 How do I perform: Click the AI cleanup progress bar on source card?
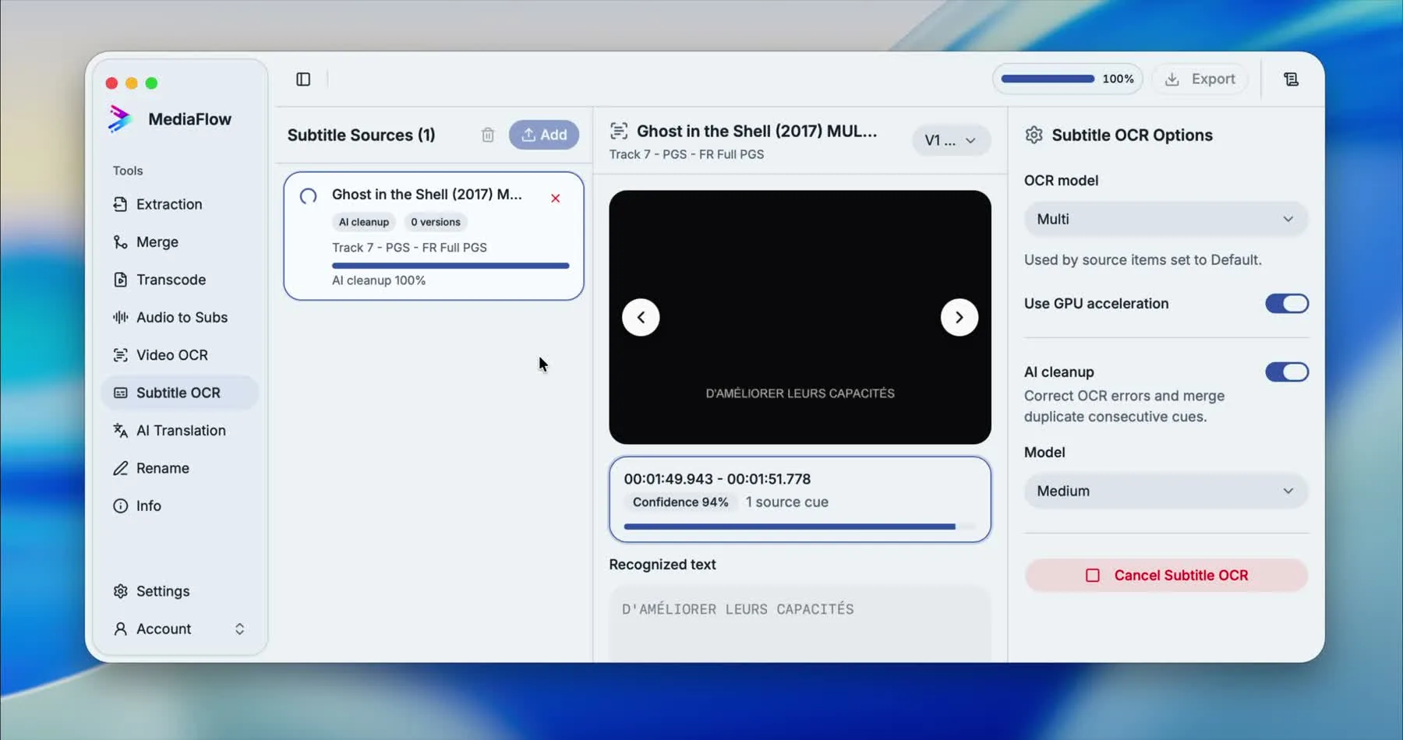[451, 266]
